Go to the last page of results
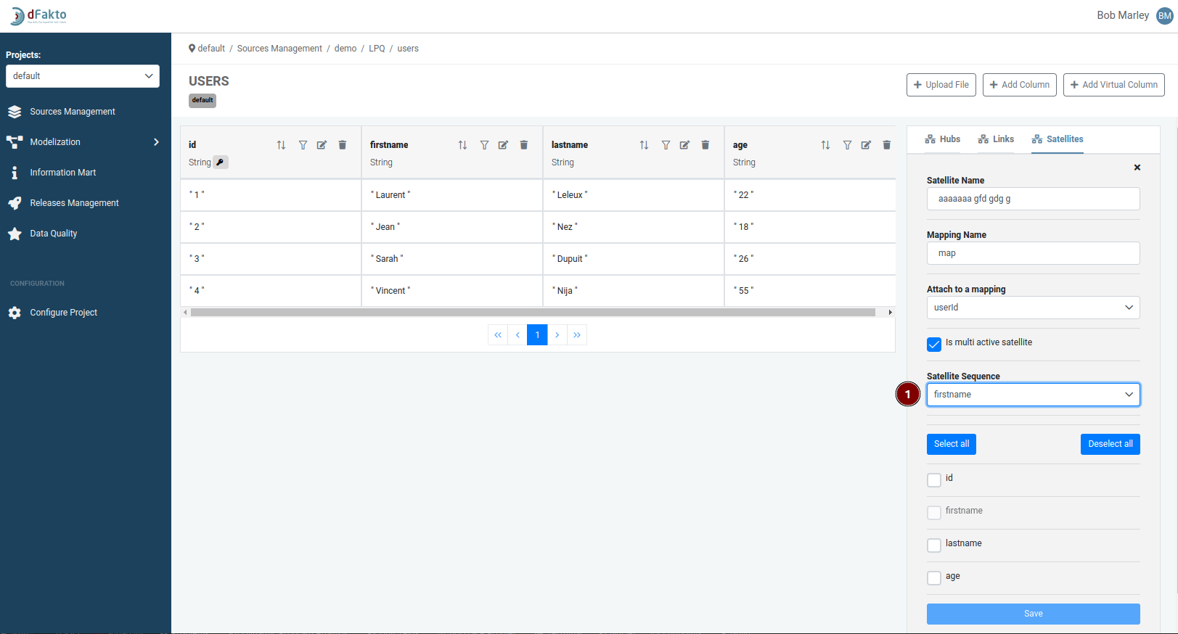Viewport: 1178px width, 634px height. coord(577,335)
